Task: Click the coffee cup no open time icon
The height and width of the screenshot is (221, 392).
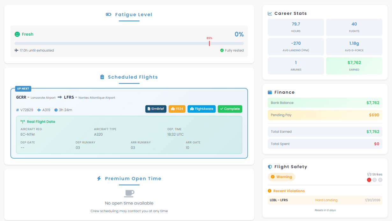Action: tap(129, 193)
